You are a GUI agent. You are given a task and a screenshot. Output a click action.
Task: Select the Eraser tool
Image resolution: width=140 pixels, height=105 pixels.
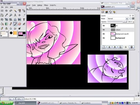[x=20, y=24]
